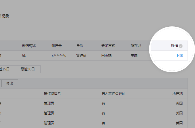Viewport: 195px width, 128px height.
Task: Click the 有无管理员验证 column header
Action: pyautogui.click(x=114, y=93)
